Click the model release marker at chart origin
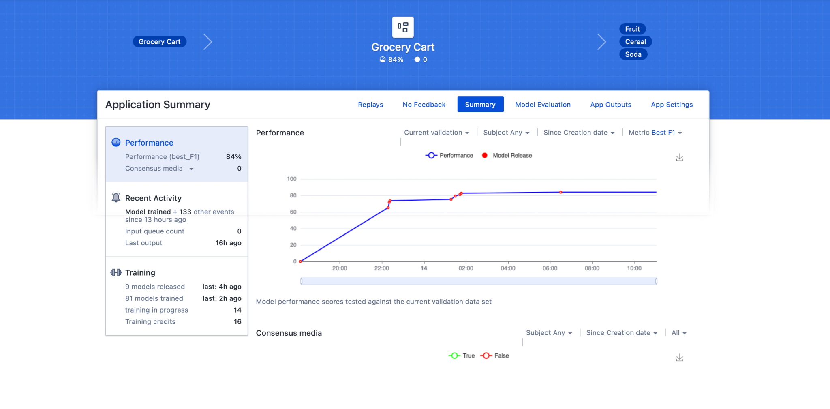 (300, 261)
